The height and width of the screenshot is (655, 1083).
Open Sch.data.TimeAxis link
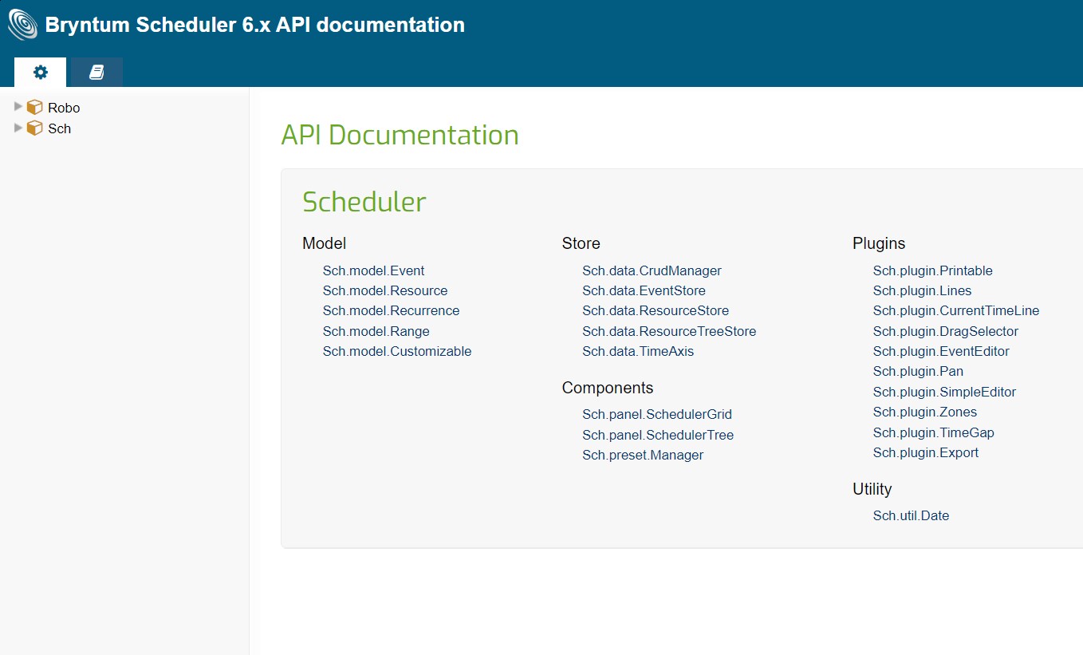click(x=638, y=351)
